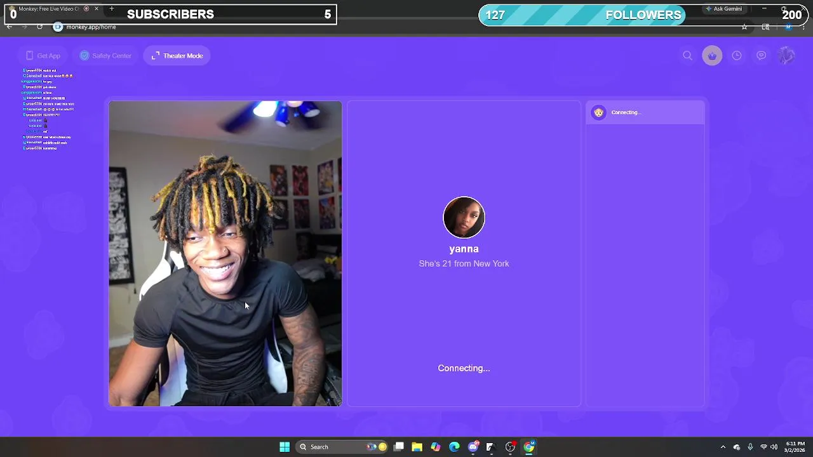Toggle Theater Mode
Image resolution: width=813 pixels, height=457 pixels.
[177, 56]
